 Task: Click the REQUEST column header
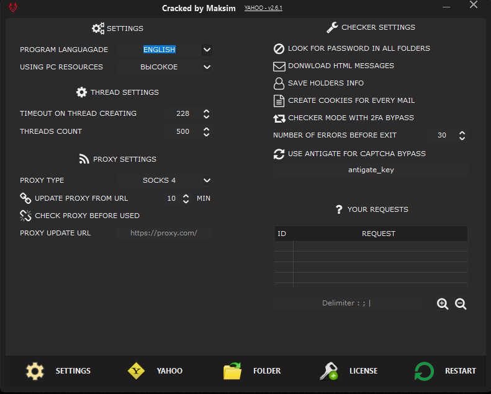(378, 234)
